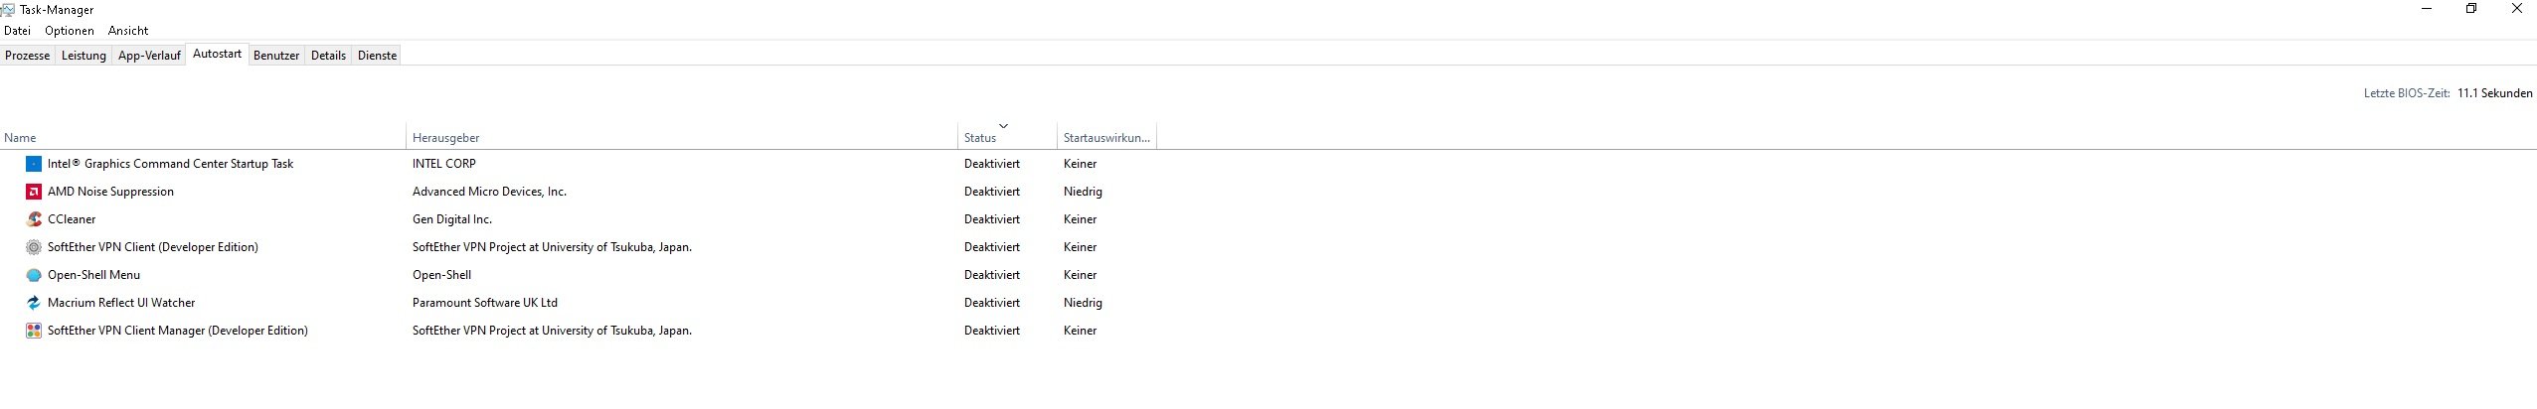Image resolution: width=2537 pixels, height=409 pixels.
Task: Switch to the Dienste tab
Action: click(x=377, y=56)
